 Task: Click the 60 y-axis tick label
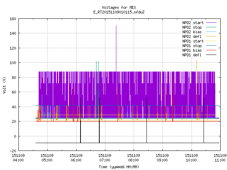point(14,92)
